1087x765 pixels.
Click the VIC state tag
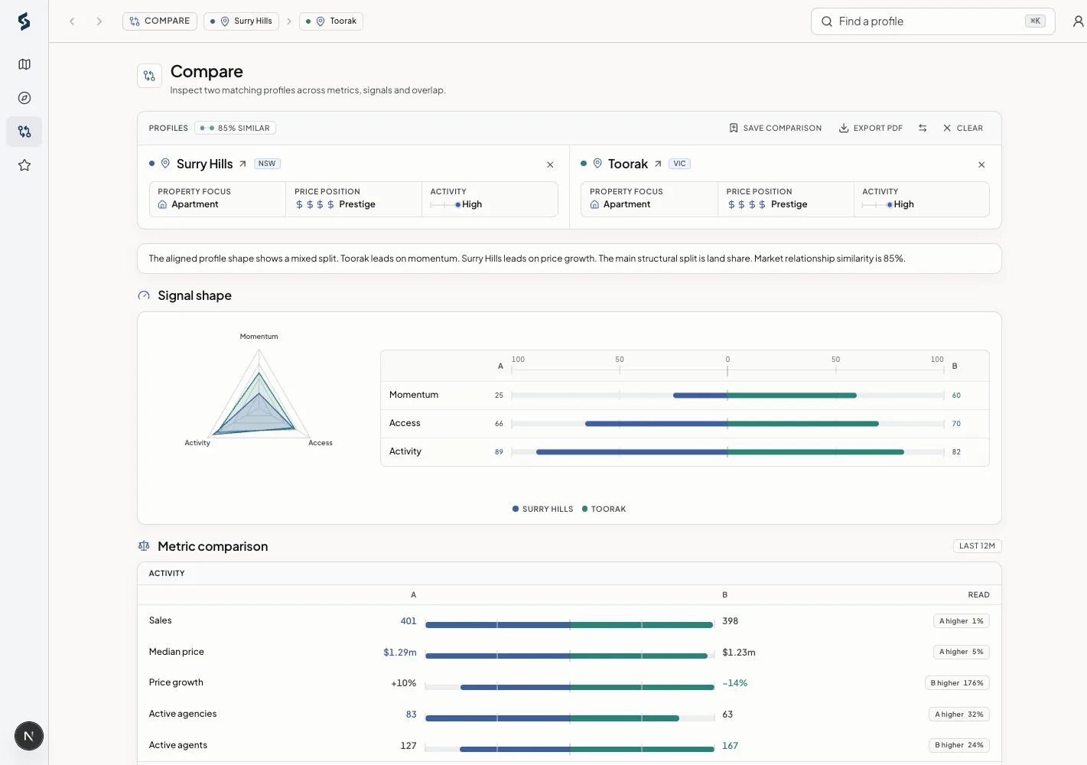pyautogui.click(x=679, y=164)
